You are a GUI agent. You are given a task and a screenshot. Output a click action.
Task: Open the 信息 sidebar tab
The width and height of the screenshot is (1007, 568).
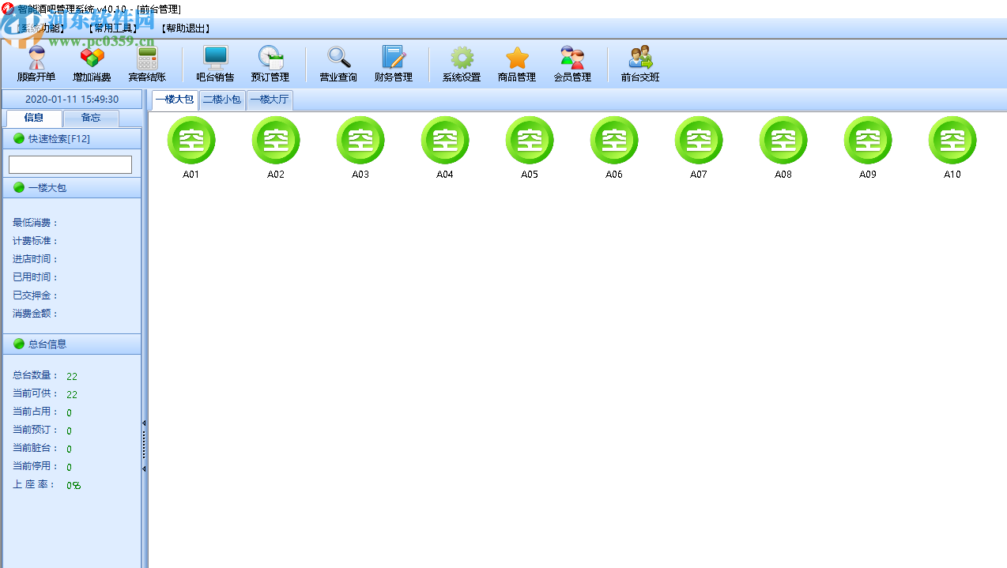pos(34,118)
